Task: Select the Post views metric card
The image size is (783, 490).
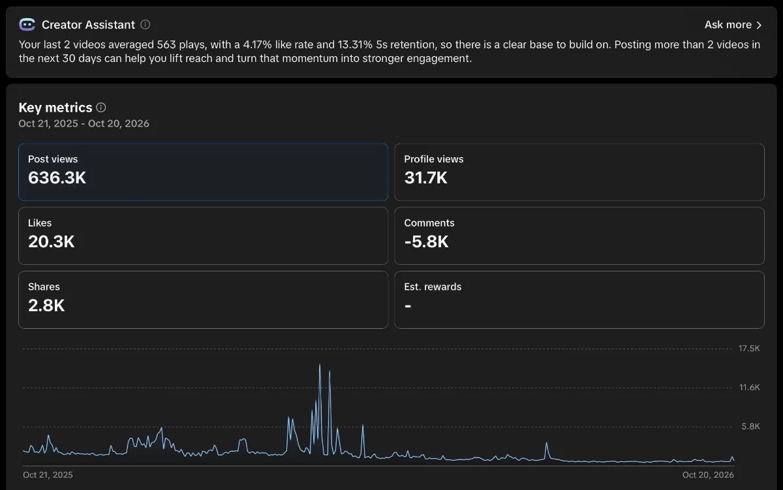Action: (204, 172)
